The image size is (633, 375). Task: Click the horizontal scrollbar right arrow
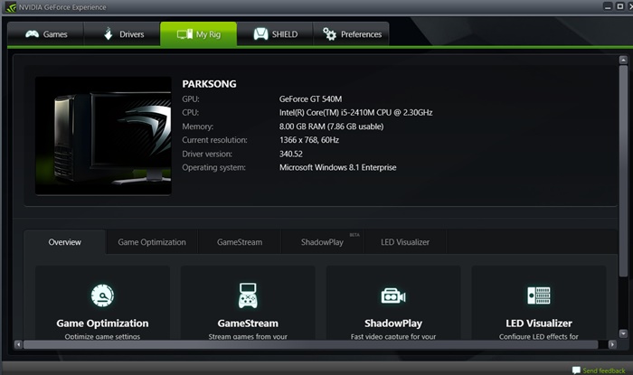pos(612,344)
